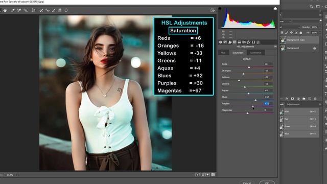This screenshot has width=327, height=184.
Task: Open the Lens Corrections panel icon
Action: click(244, 42)
